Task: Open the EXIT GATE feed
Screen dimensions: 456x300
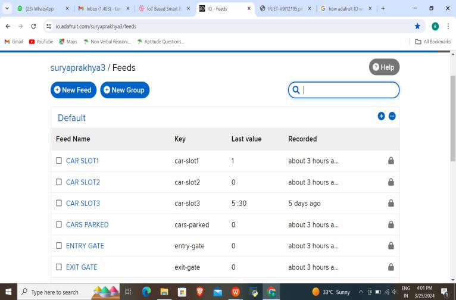Action: tap(82, 267)
